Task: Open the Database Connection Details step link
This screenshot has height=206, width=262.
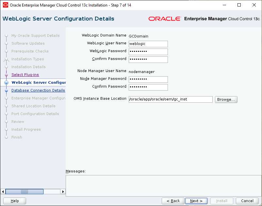Action: (38, 90)
